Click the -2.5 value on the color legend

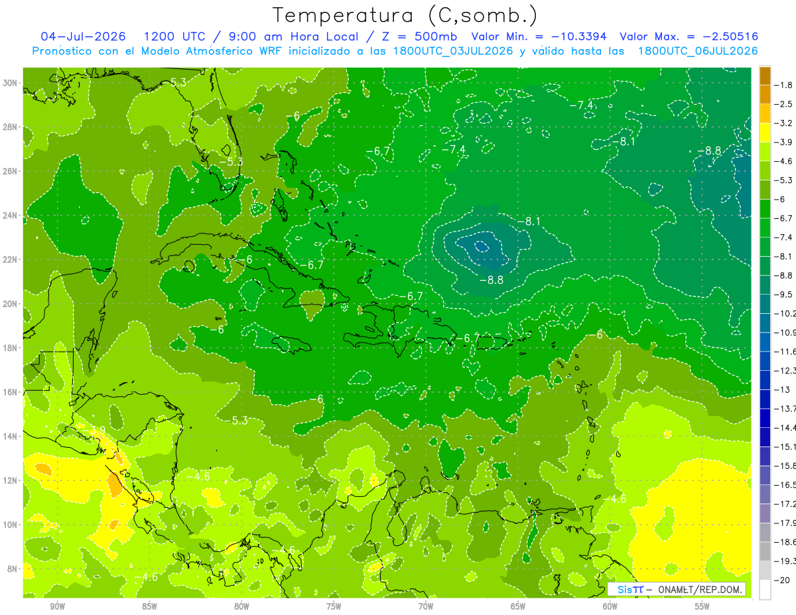784,104
